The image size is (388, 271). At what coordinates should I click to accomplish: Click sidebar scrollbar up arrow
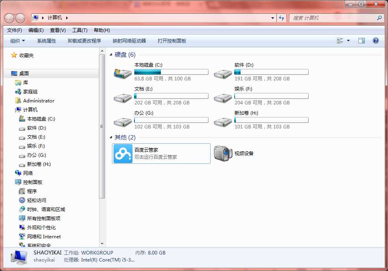[102, 51]
